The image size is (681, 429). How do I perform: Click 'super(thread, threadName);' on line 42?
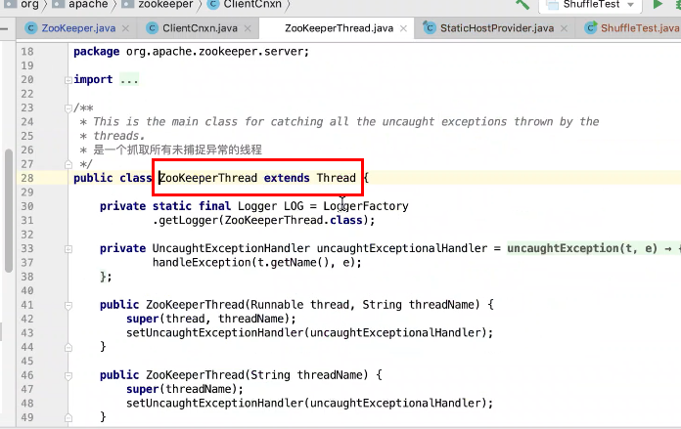click(x=211, y=320)
